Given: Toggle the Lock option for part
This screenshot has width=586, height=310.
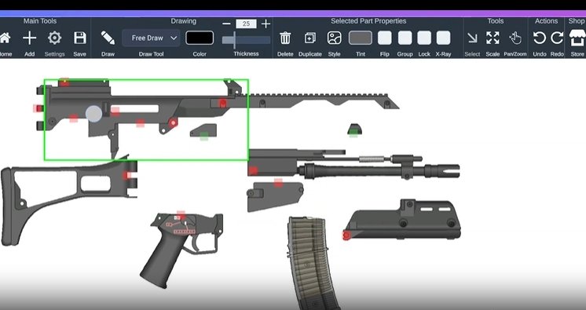Looking at the screenshot, I should (x=424, y=38).
